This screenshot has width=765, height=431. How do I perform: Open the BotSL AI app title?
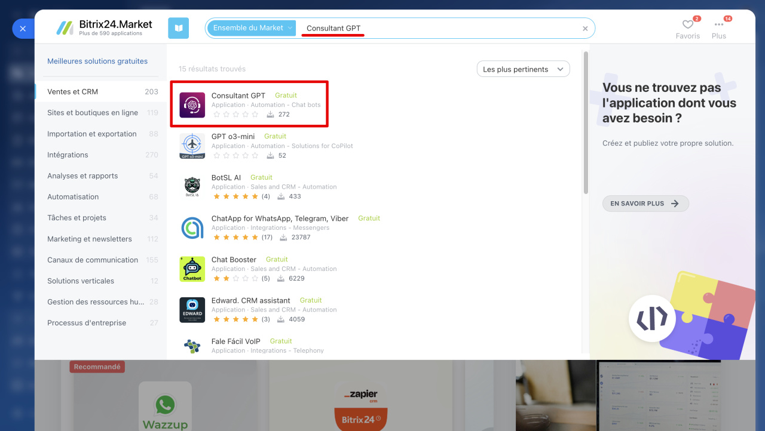(x=227, y=177)
